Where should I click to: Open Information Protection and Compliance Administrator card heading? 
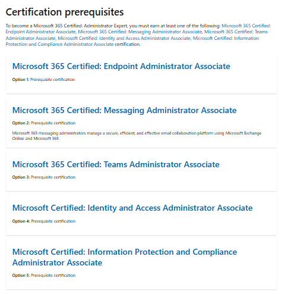click(125, 257)
